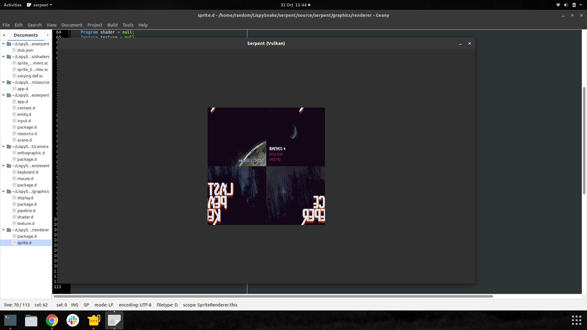Collapse the source folder in tree

pyautogui.click(x=3, y=82)
